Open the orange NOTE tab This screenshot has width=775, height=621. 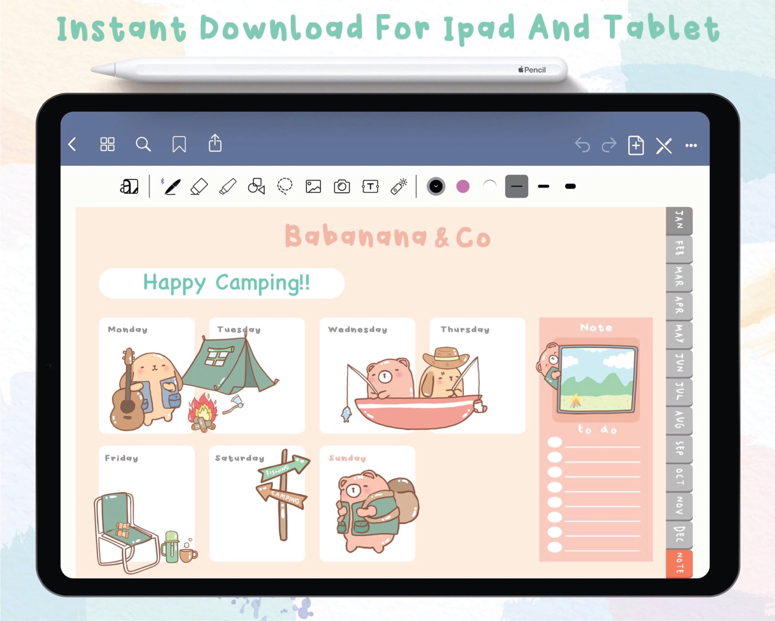coord(679,564)
